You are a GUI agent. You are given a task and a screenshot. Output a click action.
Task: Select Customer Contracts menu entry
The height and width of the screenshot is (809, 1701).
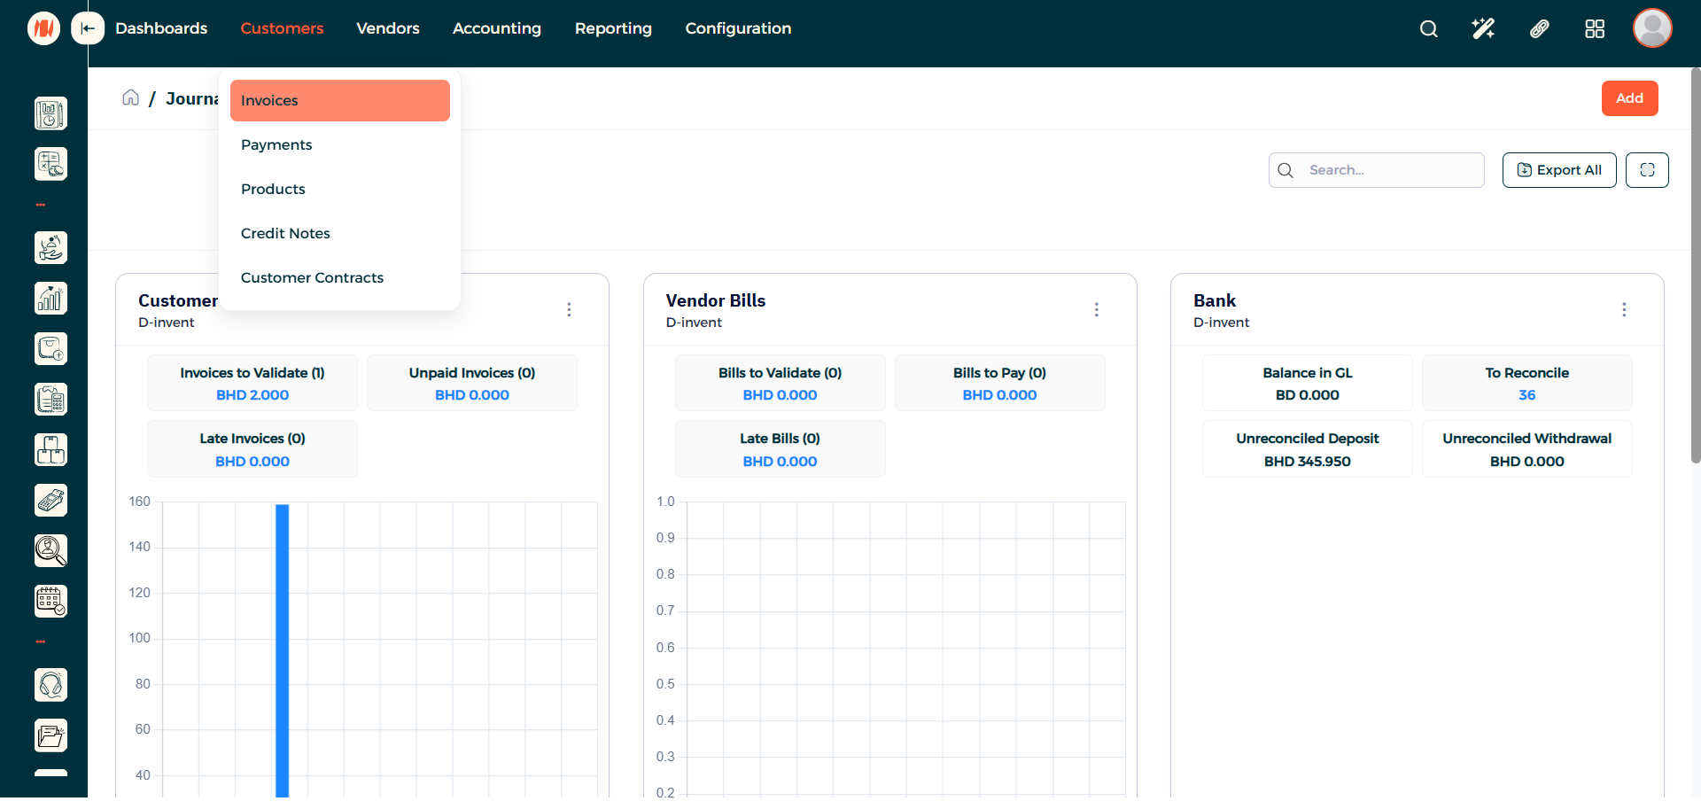(x=312, y=277)
